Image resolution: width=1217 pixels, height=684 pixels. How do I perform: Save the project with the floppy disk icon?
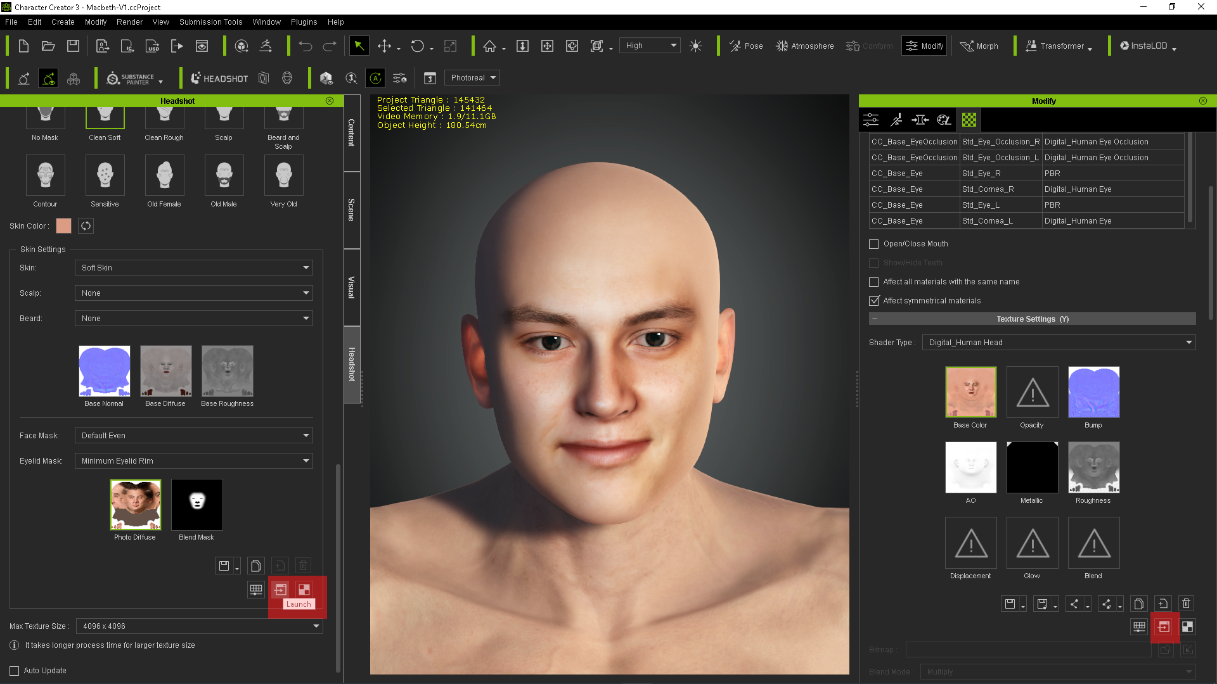click(74, 46)
